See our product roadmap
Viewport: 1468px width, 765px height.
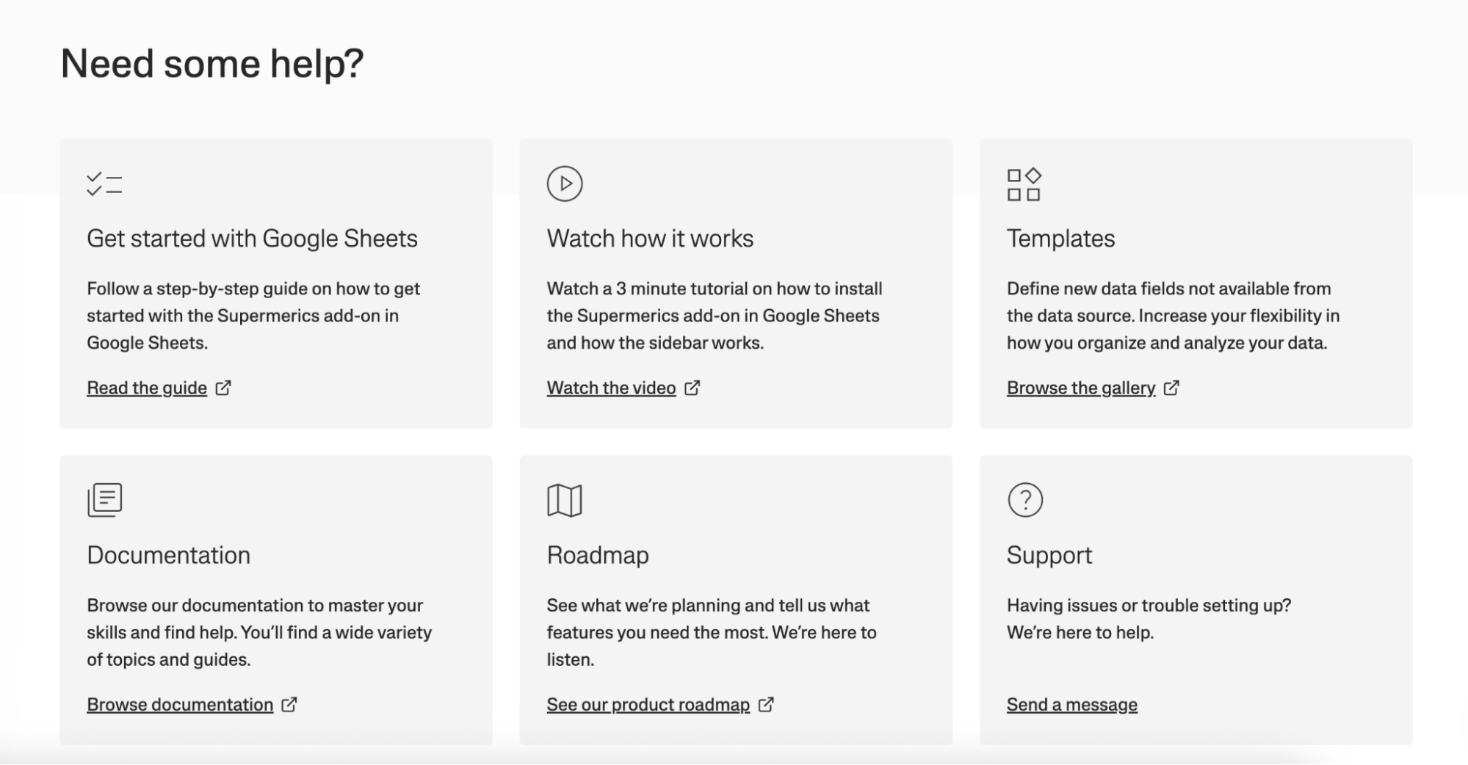(x=648, y=704)
